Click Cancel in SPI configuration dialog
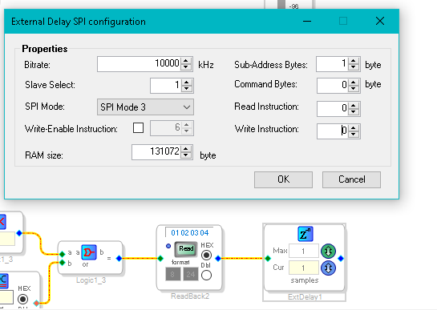This screenshot has width=437, height=310. pos(351,179)
